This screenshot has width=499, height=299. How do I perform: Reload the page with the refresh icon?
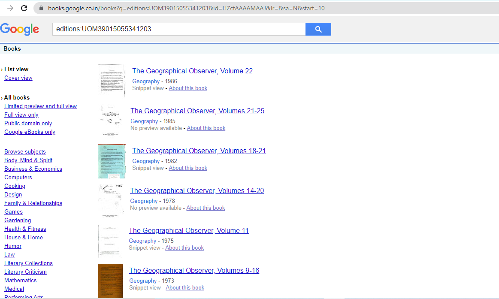pyautogui.click(x=24, y=8)
